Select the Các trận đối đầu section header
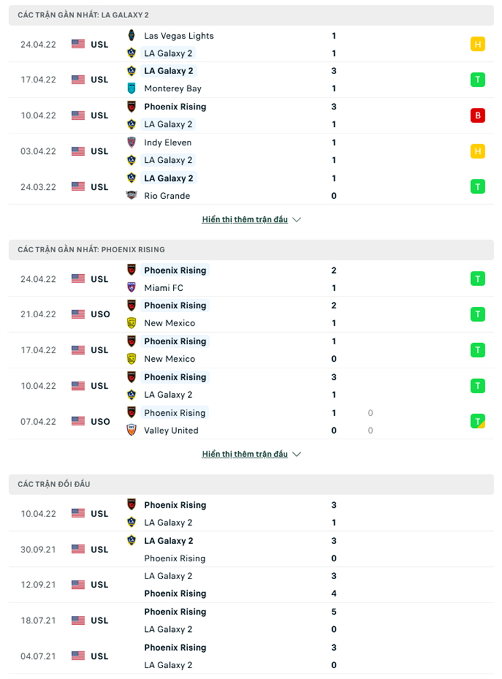This screenshot has width=502, height=679. 251,484
